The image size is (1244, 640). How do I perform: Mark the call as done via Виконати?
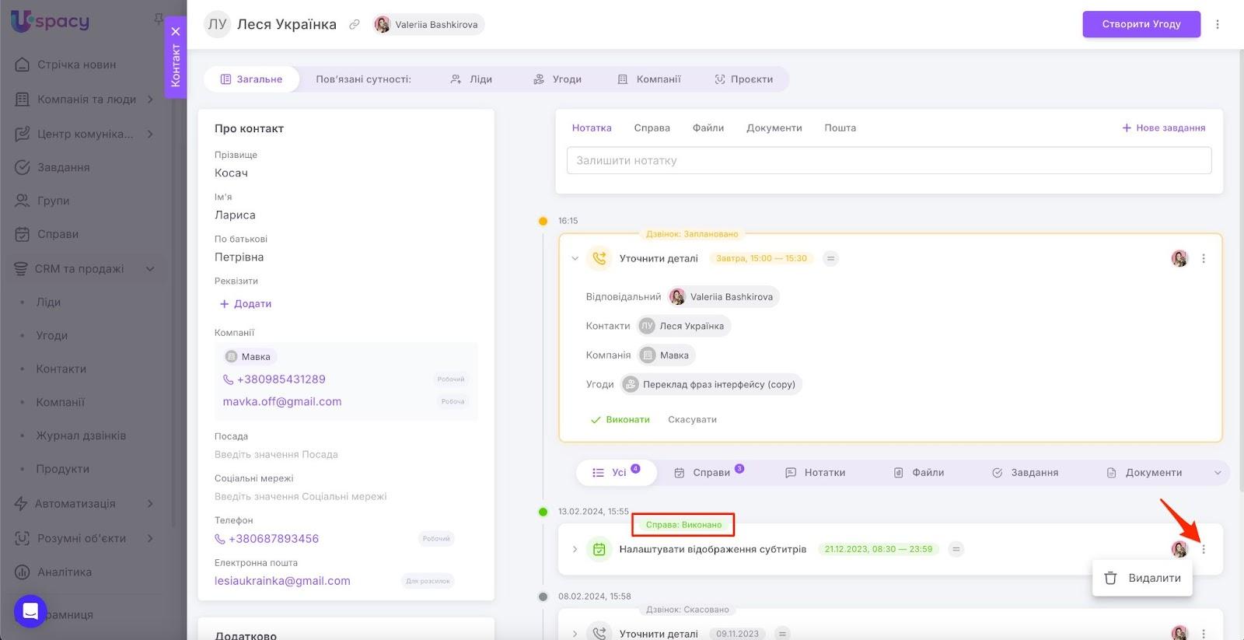pos(620,419)
